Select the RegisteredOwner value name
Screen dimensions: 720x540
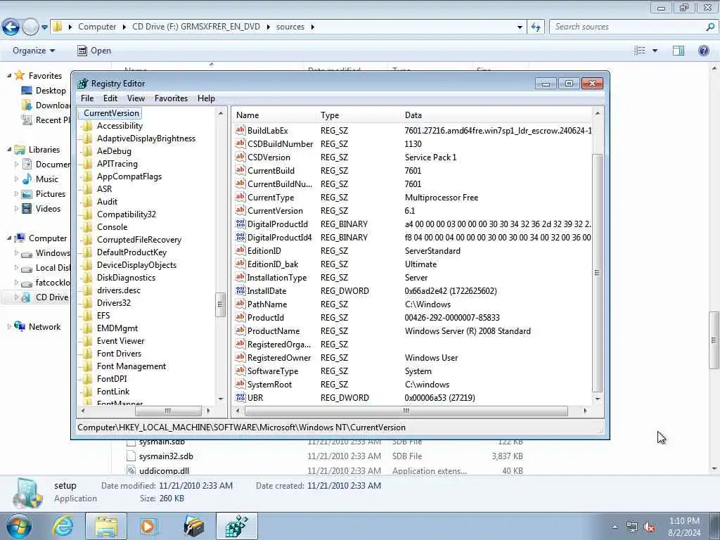click(279, 358)
